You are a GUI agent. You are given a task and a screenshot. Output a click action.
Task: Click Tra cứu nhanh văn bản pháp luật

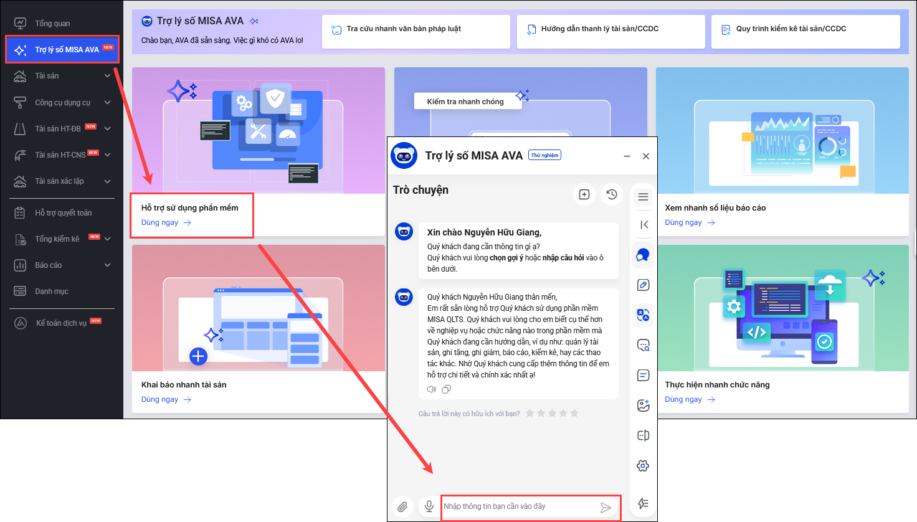[416, 31]
